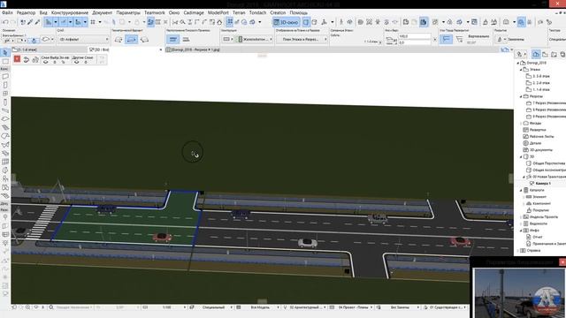Screen dimensions: 566x318
Task: Toggle the guide lines toolbar button
Action: point(48,22)
